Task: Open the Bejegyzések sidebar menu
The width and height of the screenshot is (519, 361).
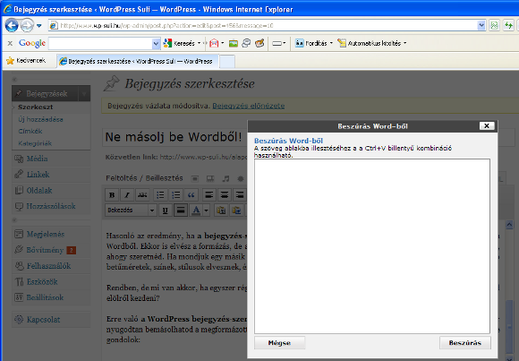Action: coord(46,94)
